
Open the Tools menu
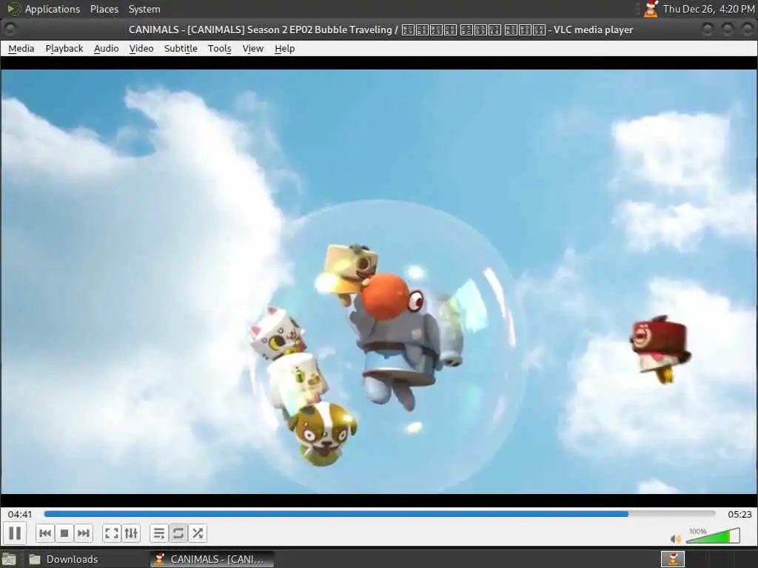(x=219, y=48)
